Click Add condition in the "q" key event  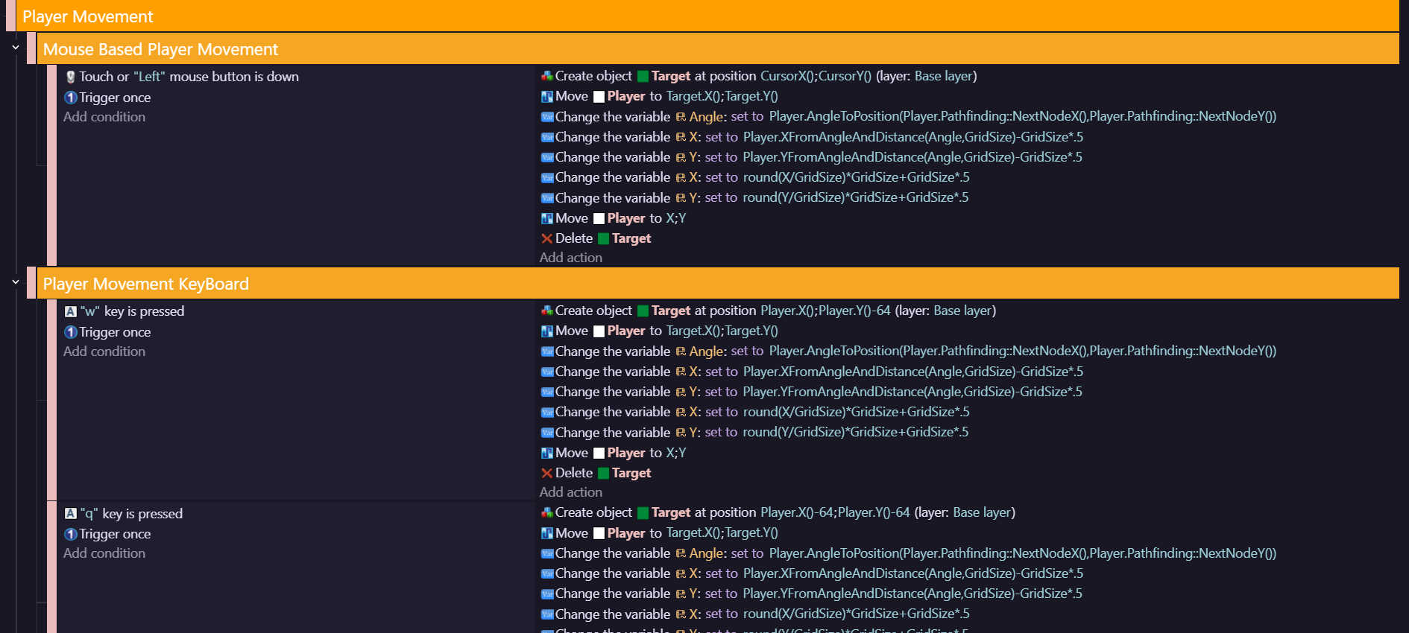click(104, 553)
